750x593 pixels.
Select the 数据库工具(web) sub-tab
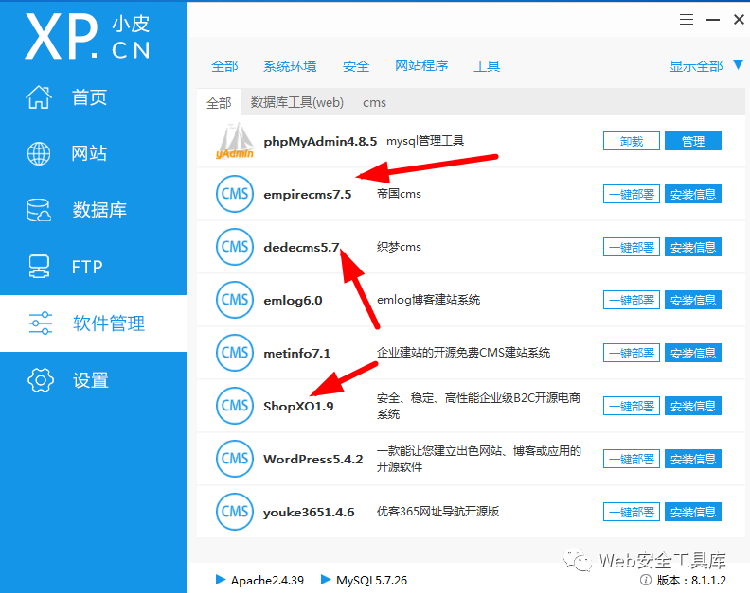[297, 102]
